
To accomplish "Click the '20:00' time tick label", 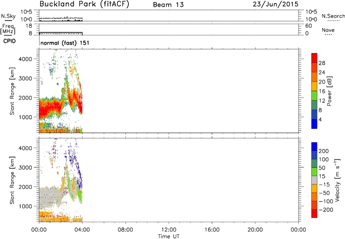I will point(255,230).
